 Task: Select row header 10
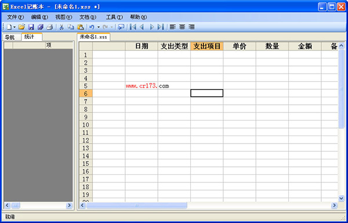(86, 125)
